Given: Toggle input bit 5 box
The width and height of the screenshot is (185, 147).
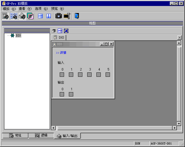Looking at the screenshot, I should pyautogui.click(x=108, y=74).
